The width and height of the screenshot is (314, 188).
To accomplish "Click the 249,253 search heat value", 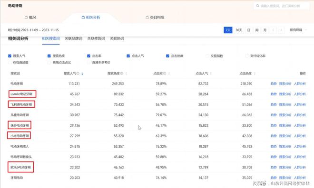I will pos(118,84).
